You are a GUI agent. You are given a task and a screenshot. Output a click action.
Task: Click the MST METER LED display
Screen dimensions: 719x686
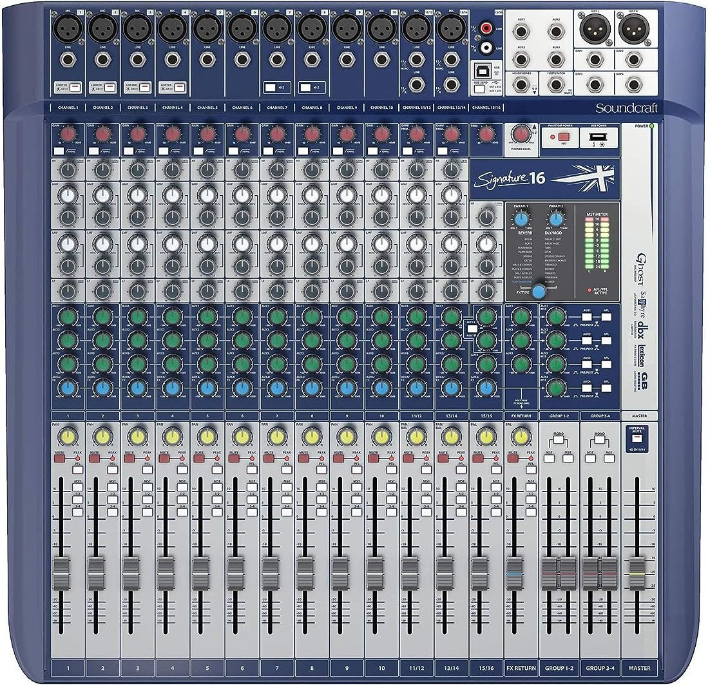[x=597, y=243]
